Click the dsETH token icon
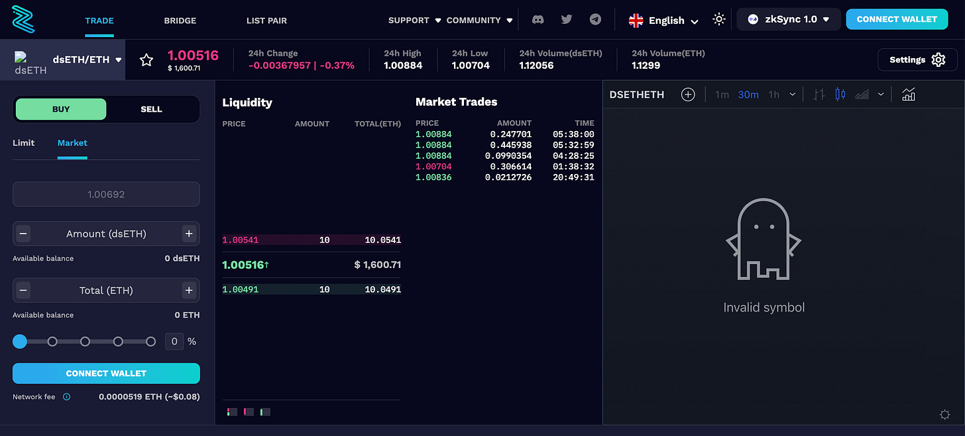965x436 pixels. point(30,64)
